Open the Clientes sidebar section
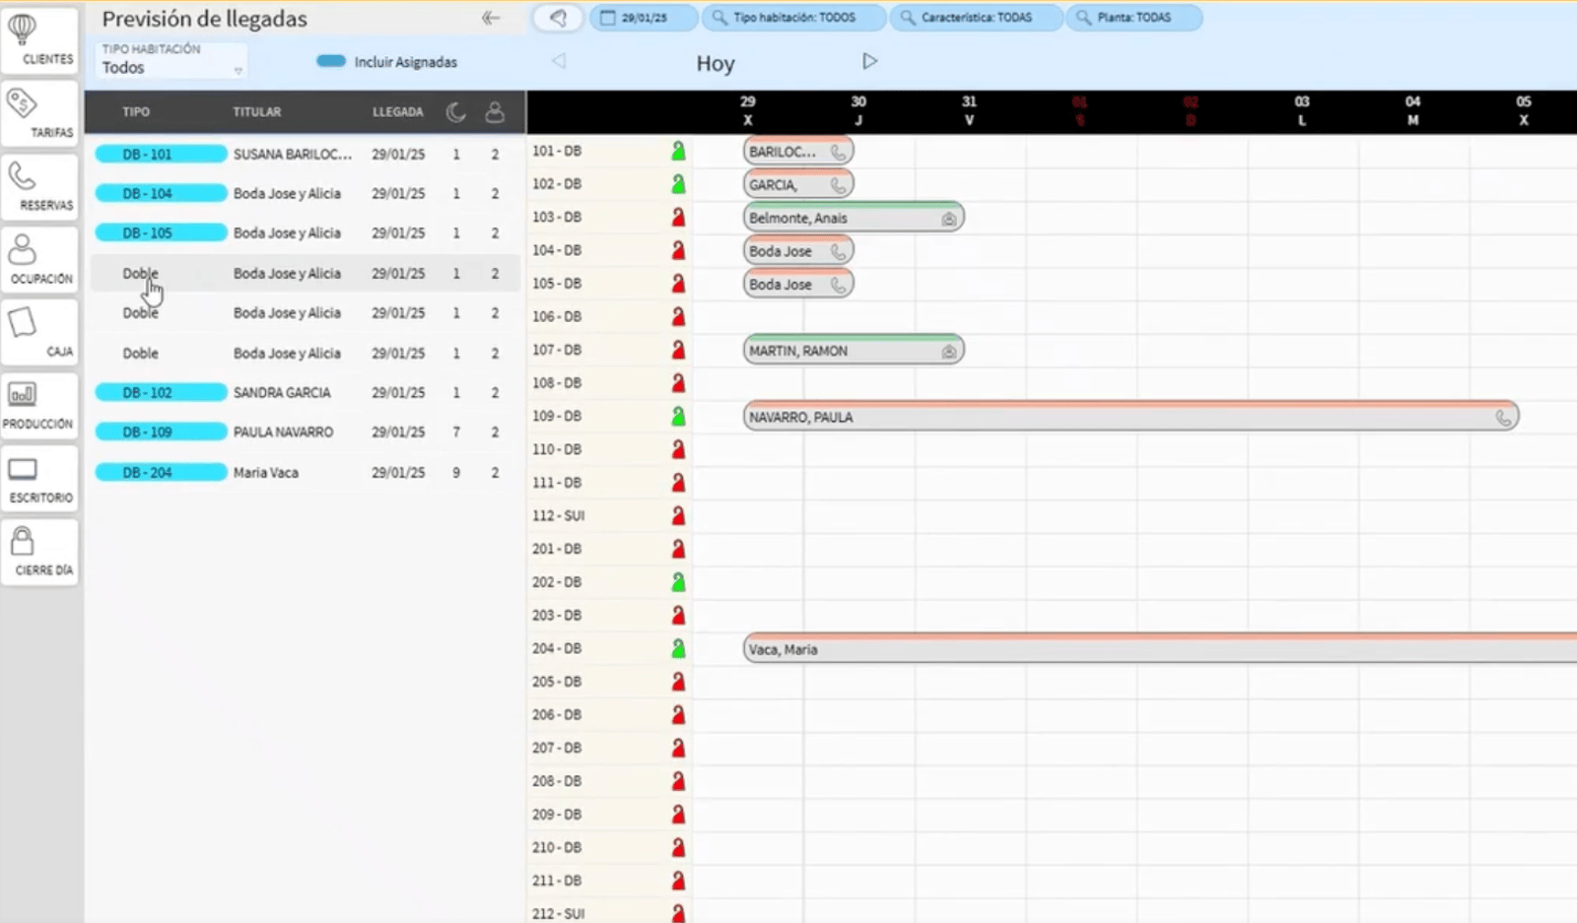This screenshot has height=923, width=1577. 39,40
